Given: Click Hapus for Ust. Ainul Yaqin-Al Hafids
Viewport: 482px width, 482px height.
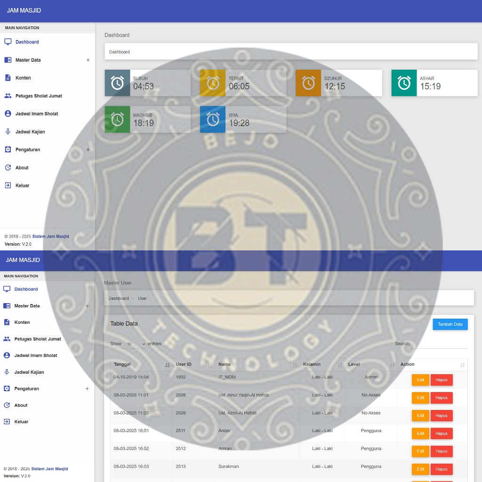Looking at the screenshot, I should (442, 398).
